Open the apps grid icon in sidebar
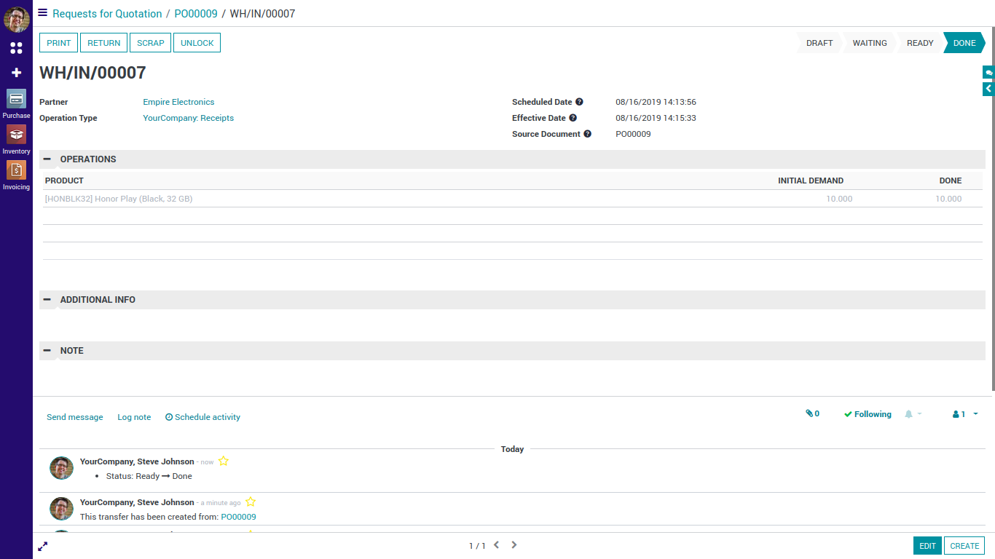 16,48
